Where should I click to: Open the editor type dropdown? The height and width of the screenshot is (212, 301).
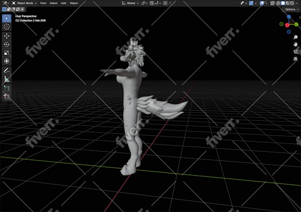tap(6, 3)
